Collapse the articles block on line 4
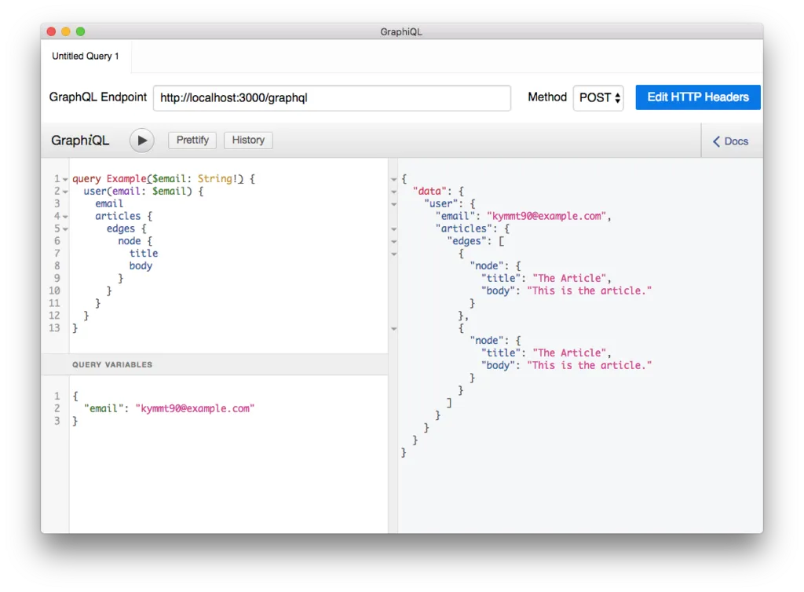 tap(66, 216)
